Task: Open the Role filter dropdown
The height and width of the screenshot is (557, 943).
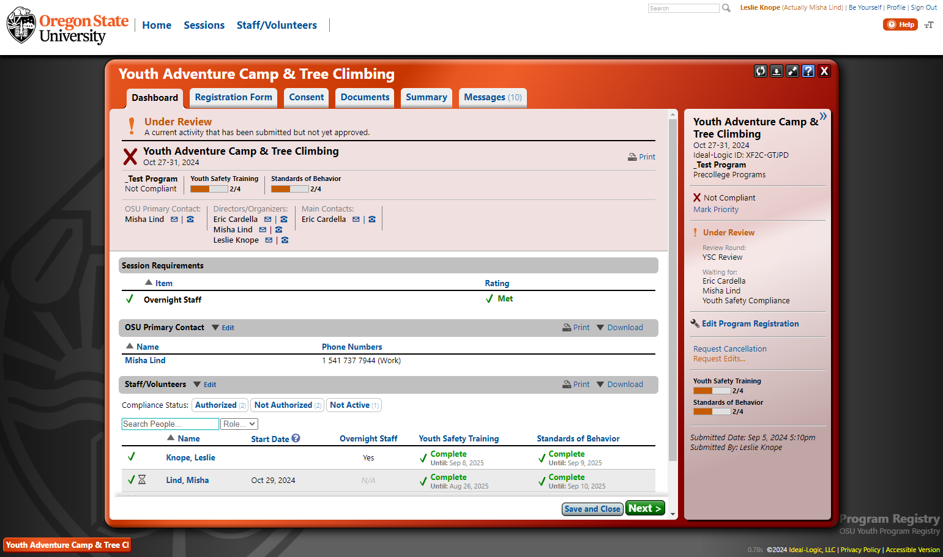Action: coord(239,424)
